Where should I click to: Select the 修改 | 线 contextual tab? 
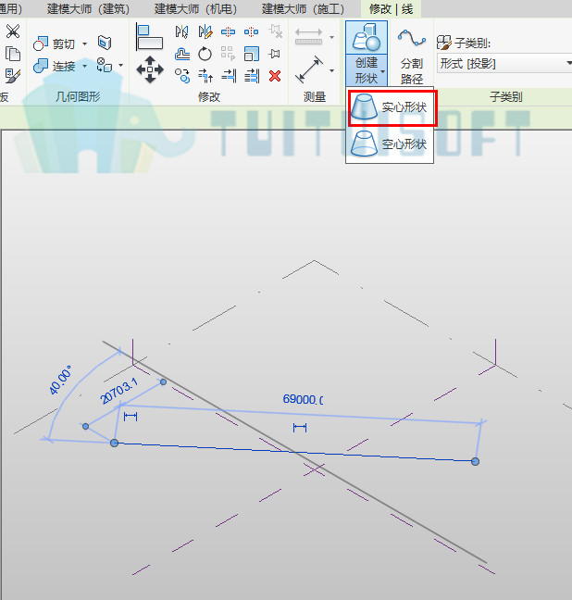click(391, 9)
